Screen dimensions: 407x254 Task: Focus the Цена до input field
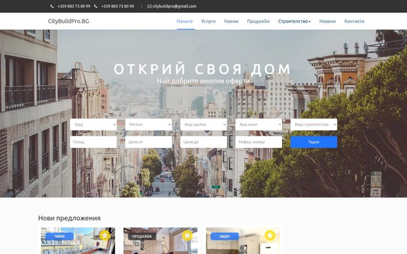203,142
